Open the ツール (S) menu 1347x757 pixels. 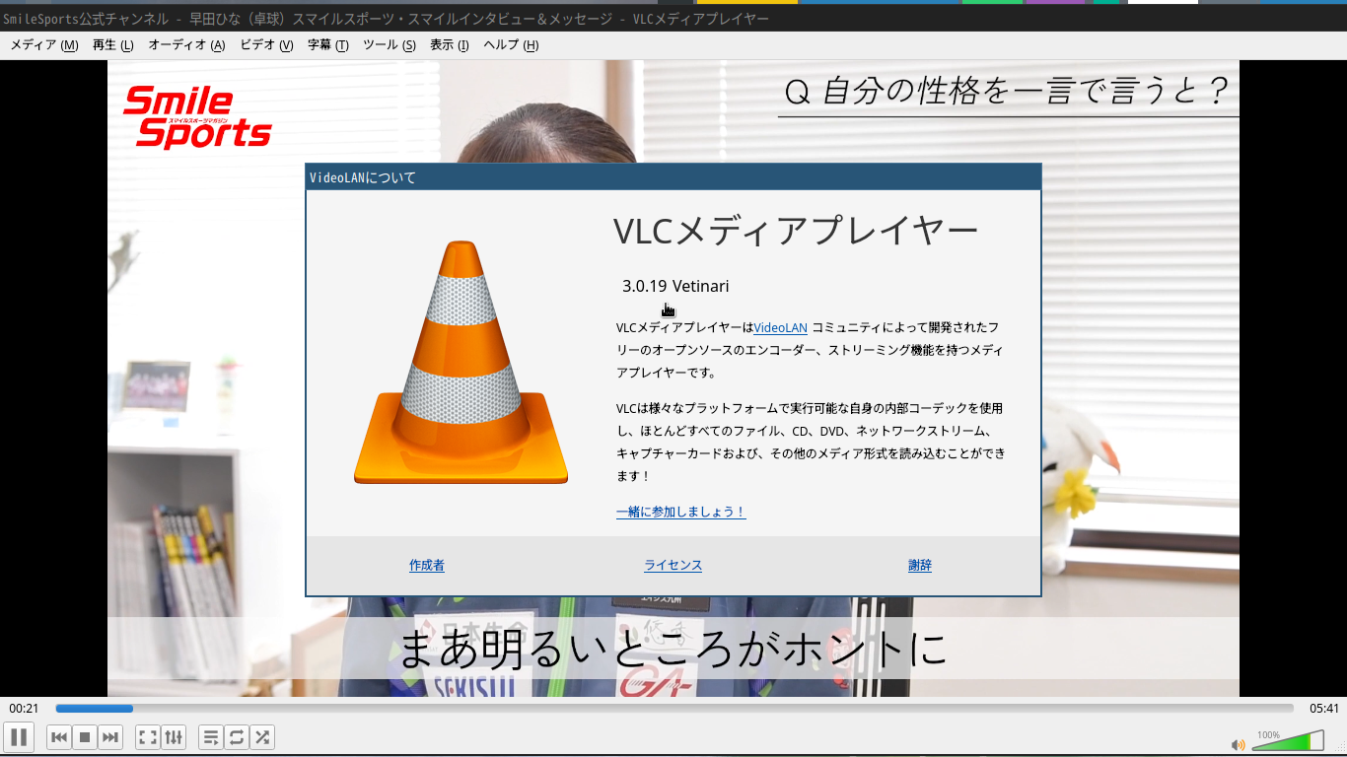click(390, 44)
